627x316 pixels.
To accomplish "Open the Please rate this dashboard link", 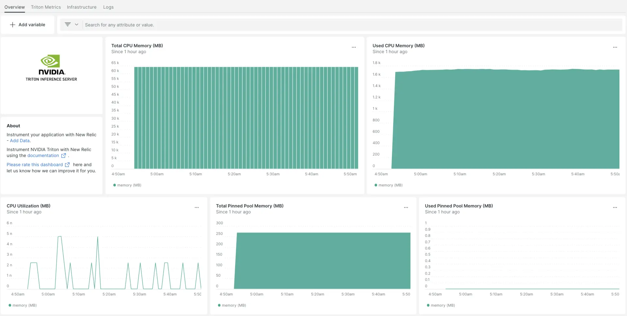I will click(35, 165).
